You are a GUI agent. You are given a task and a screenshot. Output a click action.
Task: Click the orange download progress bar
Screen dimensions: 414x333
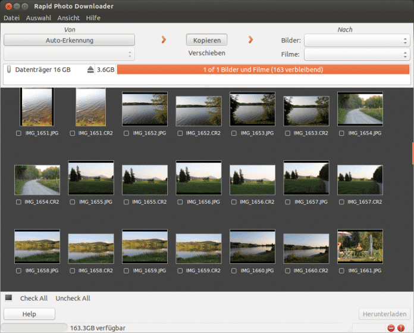[x=263, y=70]
